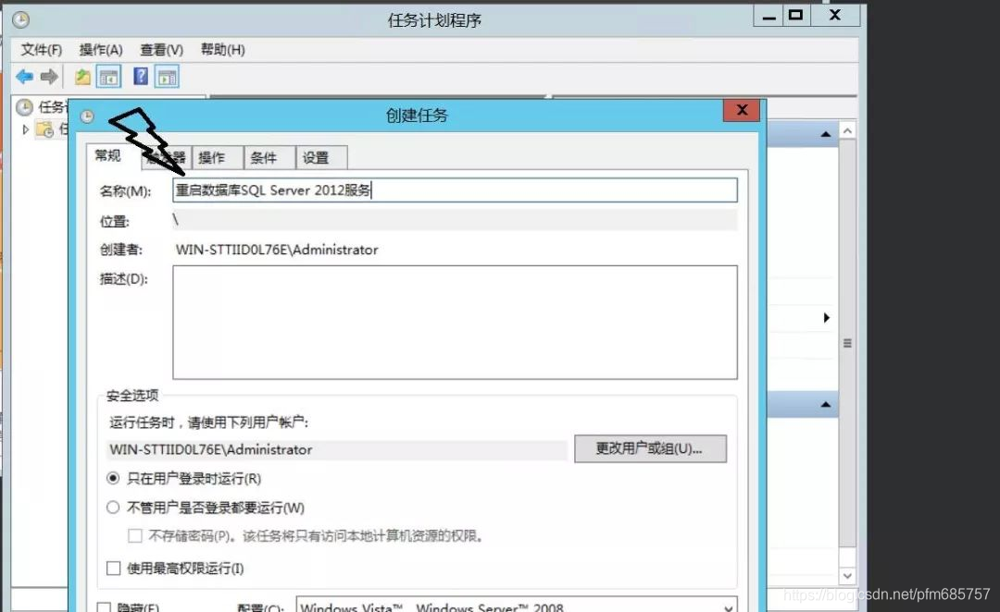Open the View menu (查看)

tap(161, 50)
